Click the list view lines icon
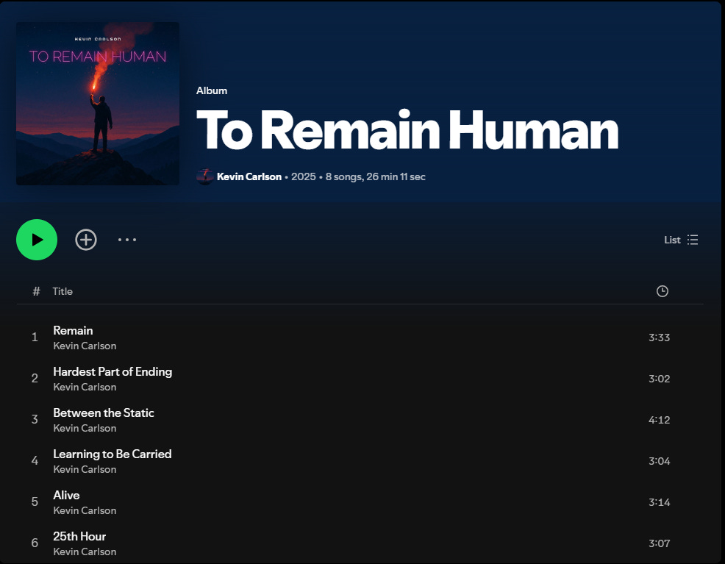 [x=693, y=240]
